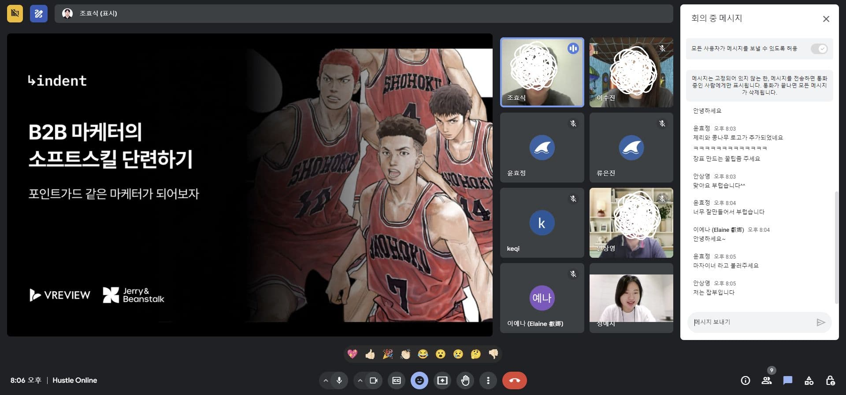
Task: Click the send message arrow icon
Action: (x=820, y=322)
